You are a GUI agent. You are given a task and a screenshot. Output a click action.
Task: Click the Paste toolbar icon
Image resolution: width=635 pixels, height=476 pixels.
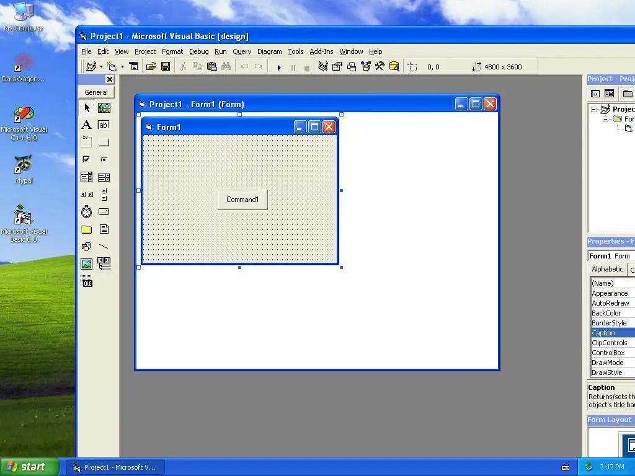click(x=212, y=66)
